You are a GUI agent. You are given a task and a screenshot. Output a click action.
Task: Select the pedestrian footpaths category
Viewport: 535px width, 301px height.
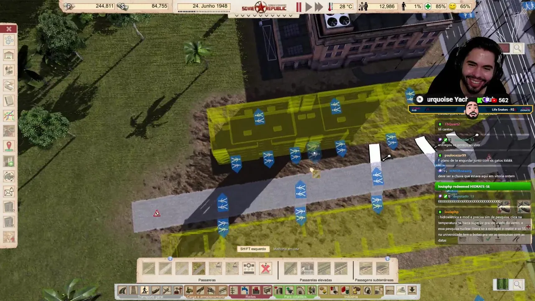(x=145, y=290)
